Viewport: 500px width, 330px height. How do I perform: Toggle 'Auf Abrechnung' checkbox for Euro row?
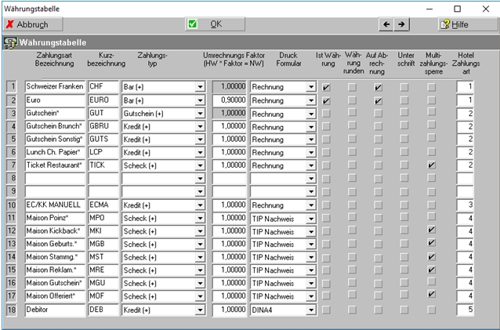(379, 101)
